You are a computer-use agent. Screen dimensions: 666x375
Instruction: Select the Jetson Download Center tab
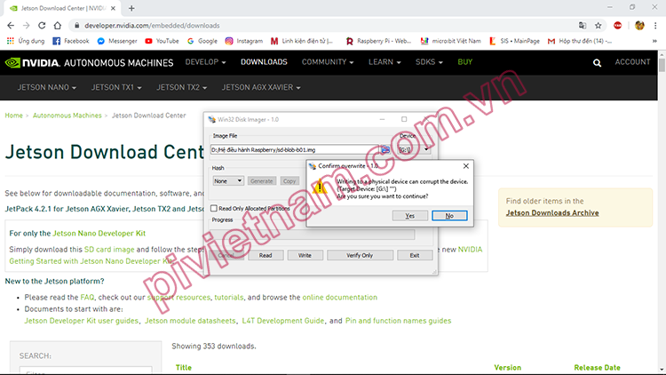pyautogui.click(x=63, y=8)
